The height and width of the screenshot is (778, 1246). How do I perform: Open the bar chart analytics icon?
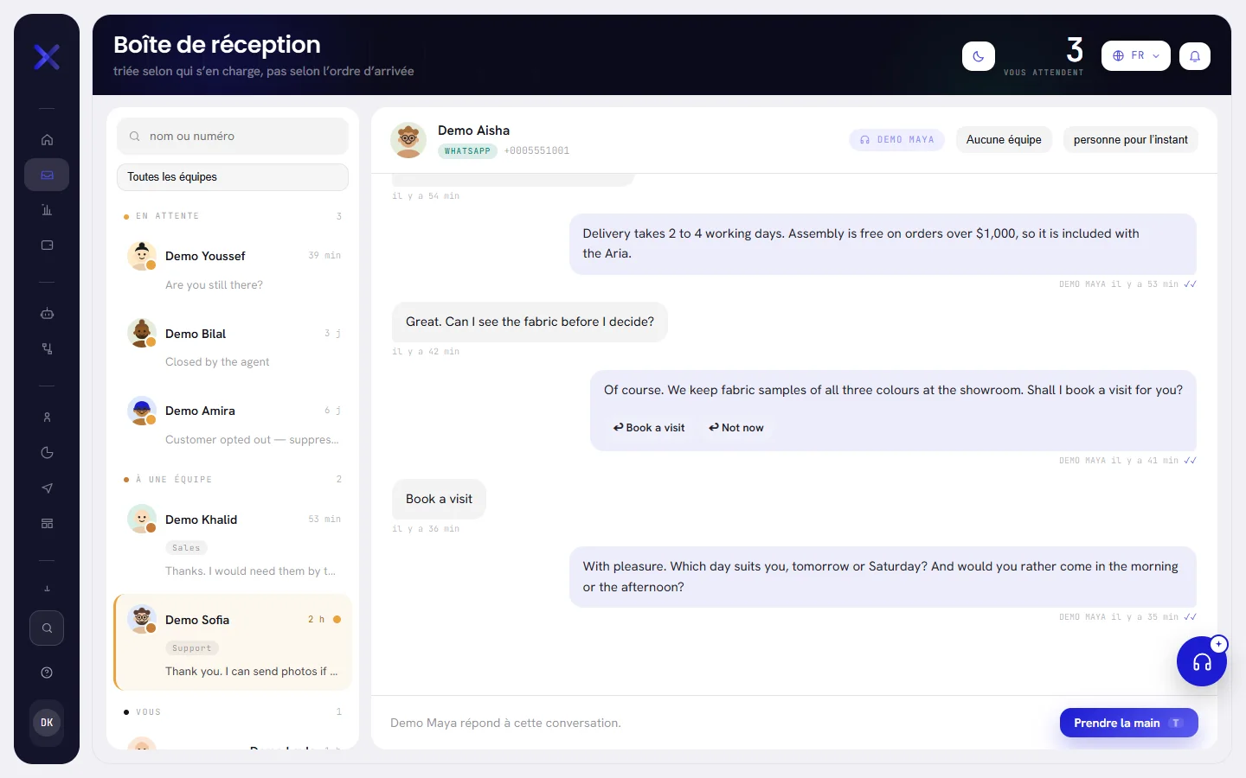[47, 210]
